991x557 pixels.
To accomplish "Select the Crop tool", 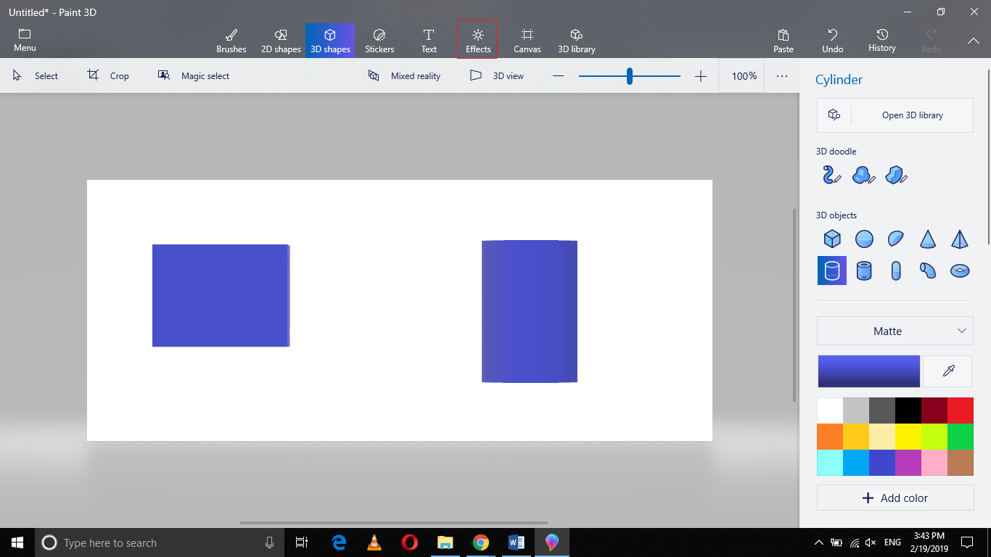I will 109,75.
